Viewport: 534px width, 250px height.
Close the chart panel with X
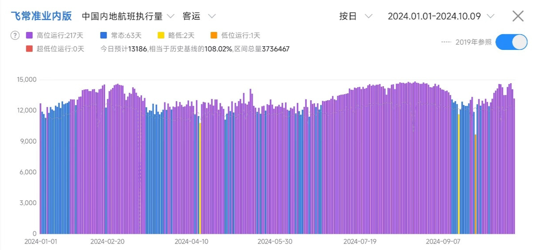pos(518,16)
